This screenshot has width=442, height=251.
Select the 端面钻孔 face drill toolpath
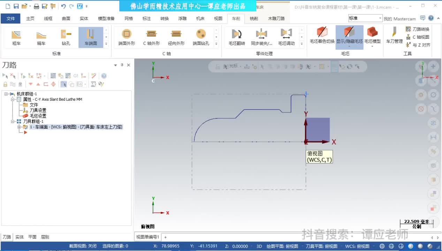[201, 37]
